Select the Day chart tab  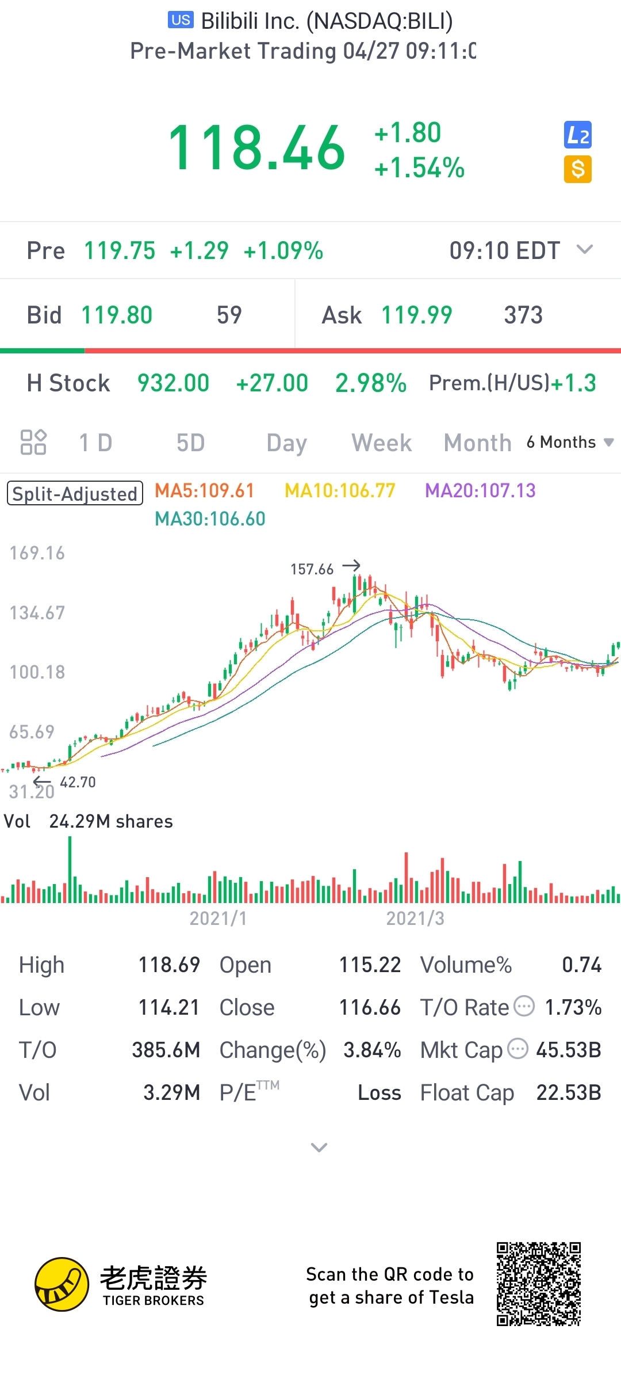(286, 443)
